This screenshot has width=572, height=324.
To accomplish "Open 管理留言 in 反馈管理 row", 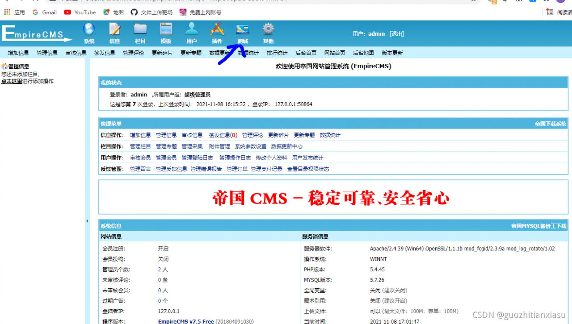I will 140,169.
